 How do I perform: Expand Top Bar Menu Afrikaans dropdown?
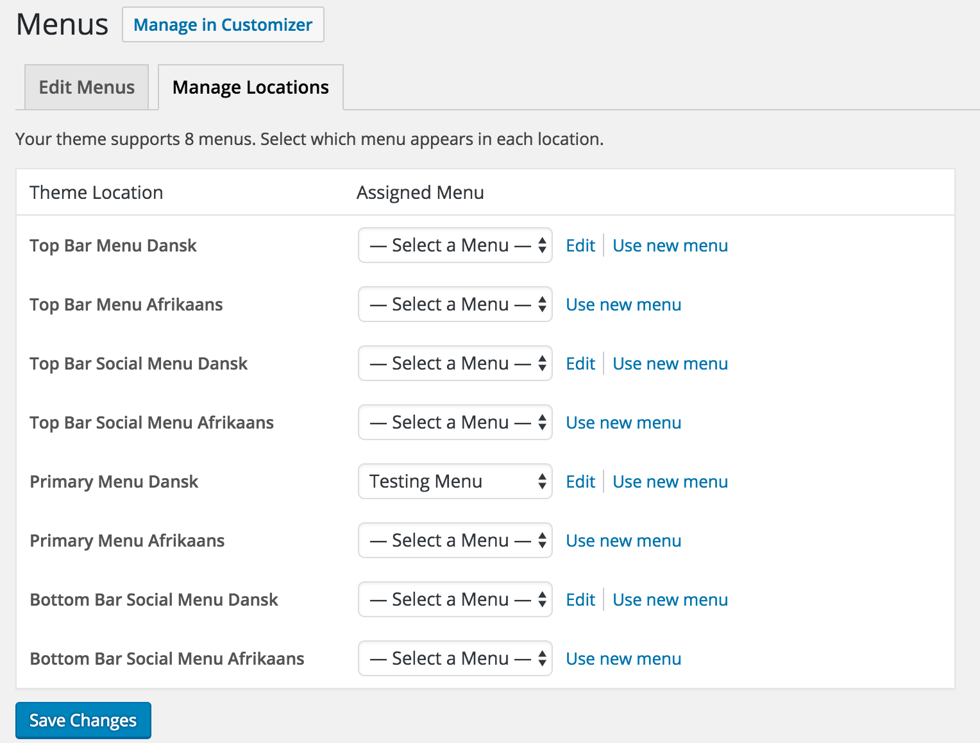(455, 304)
